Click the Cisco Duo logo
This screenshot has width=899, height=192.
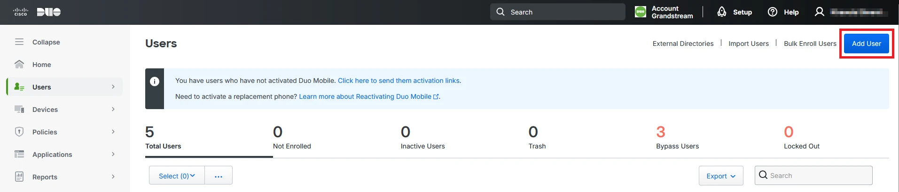click(x=37, y=12)
